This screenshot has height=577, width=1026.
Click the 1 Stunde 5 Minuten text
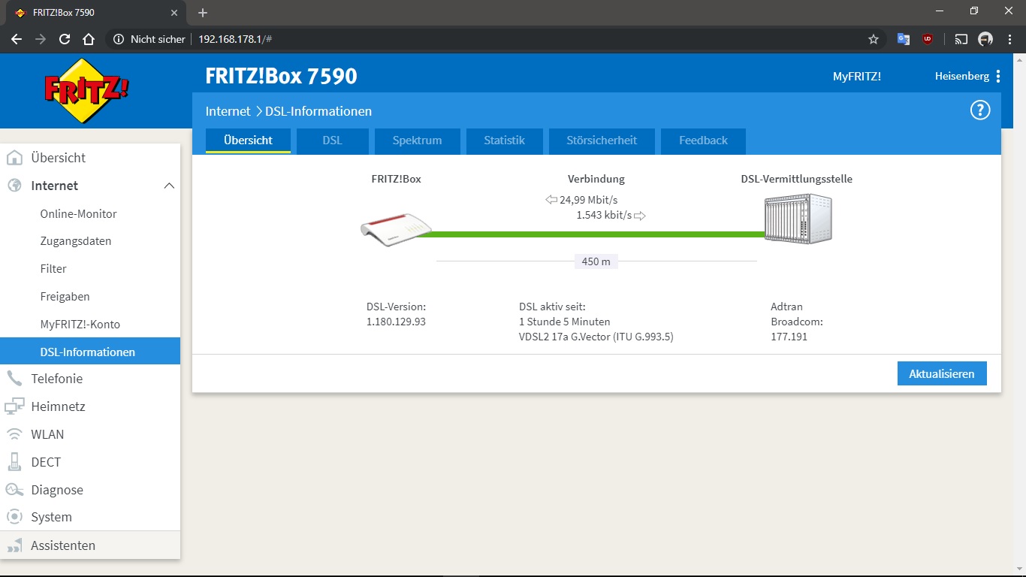pyautogui.click(x=565, y=322)
